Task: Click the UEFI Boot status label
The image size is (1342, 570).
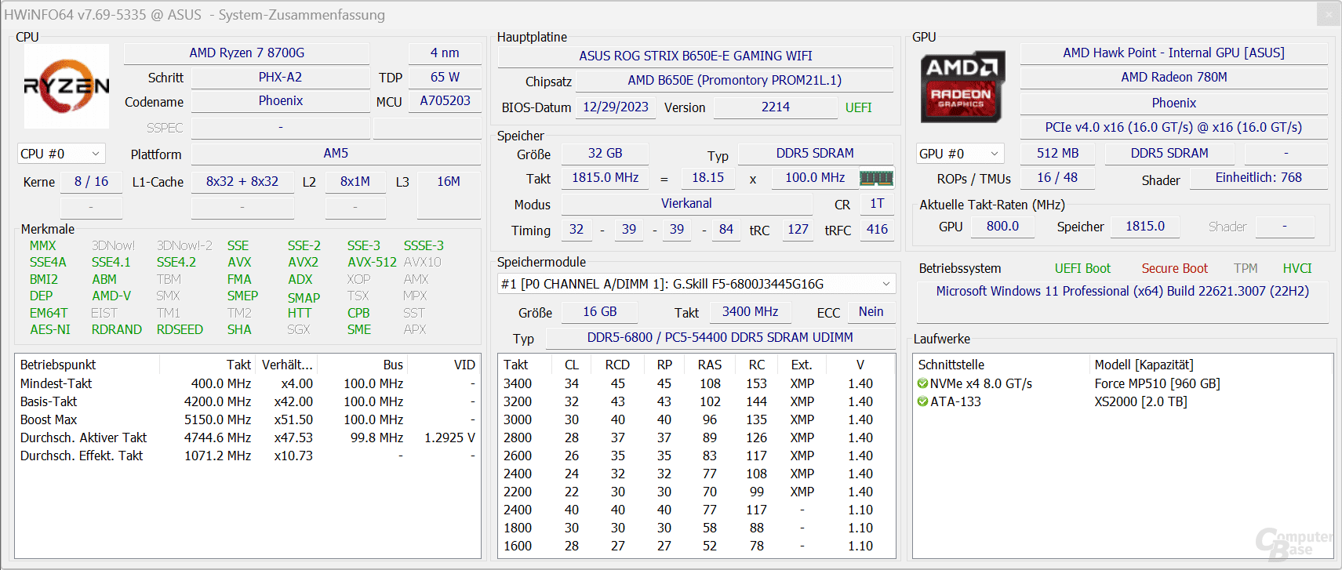Action: click(x=1082, y=268)
